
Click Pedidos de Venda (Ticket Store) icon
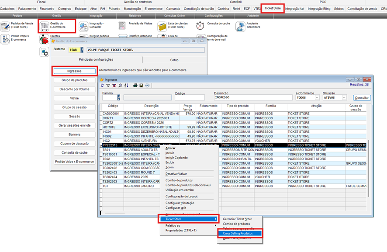(x=5, y=27)
